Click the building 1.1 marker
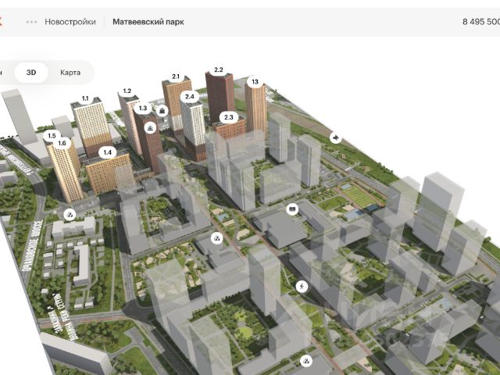 [85, 99]
